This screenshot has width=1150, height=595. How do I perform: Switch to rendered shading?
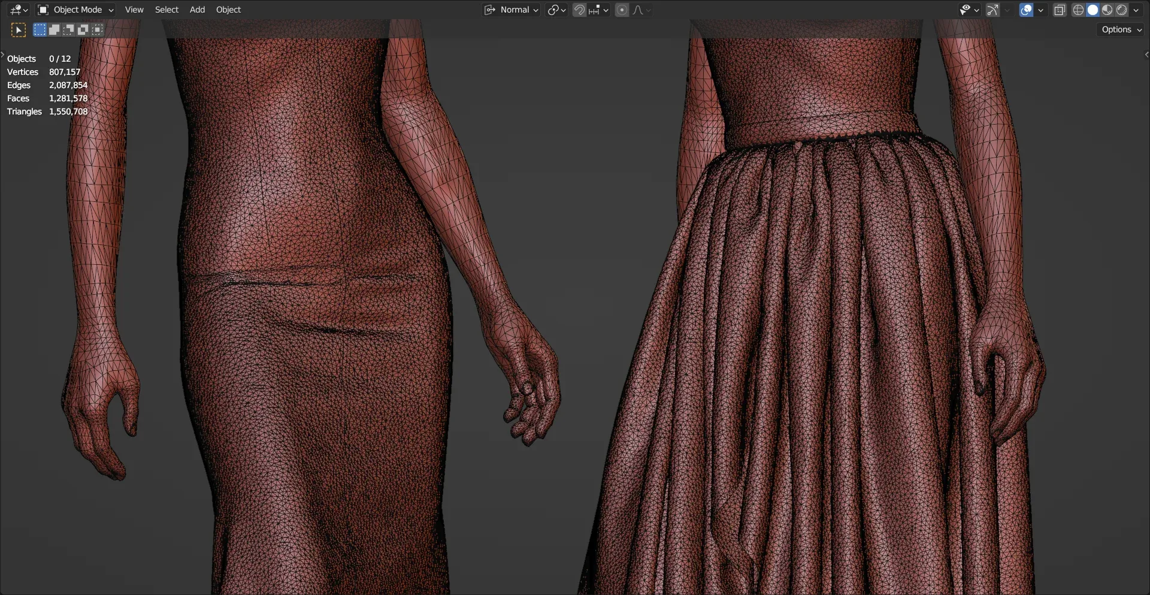[1121, 10]
